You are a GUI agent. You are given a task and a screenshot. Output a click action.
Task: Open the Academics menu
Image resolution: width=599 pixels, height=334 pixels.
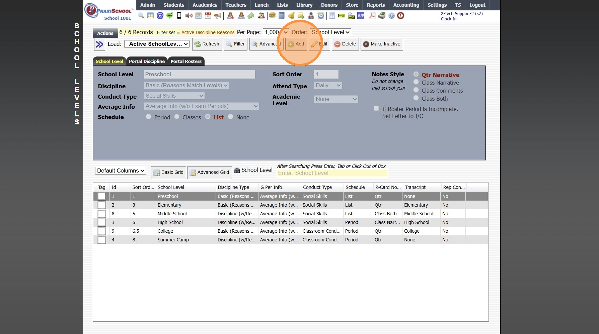[x=205, y=5]
